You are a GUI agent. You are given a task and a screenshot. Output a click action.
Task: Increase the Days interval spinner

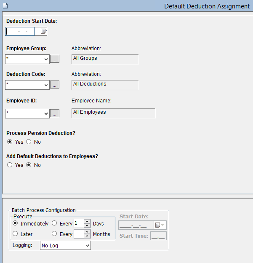tap(87, 221)
